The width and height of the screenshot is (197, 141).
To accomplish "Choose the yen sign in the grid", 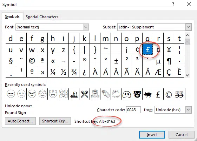I will [x=169, y=49].
